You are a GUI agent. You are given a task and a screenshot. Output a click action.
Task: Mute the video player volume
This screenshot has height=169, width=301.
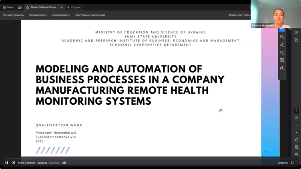tap(64, 163)
